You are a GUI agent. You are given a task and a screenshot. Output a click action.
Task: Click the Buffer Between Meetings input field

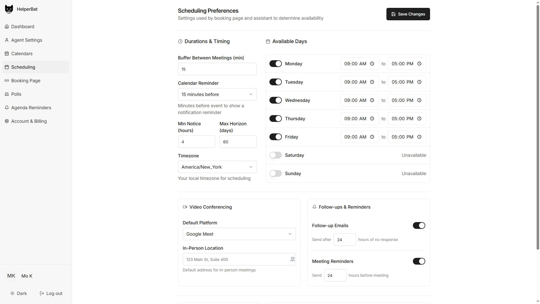pyautogui.click(x=217, y=69)
